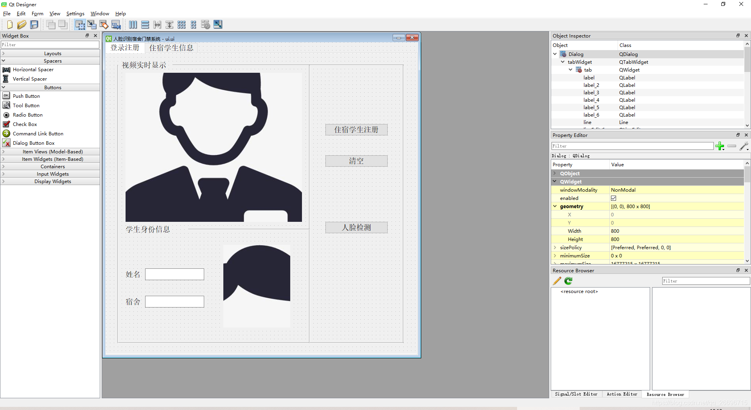This screenshot has height=410, width=751.
Task: Apply horizontal splitter layout
Action: (157, 25)
